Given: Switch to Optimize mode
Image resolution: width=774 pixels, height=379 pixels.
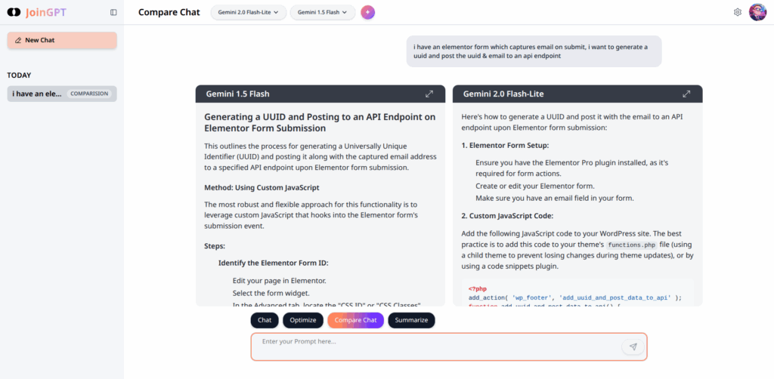Looking at the screenshot, I should click(x=303, y=320).
